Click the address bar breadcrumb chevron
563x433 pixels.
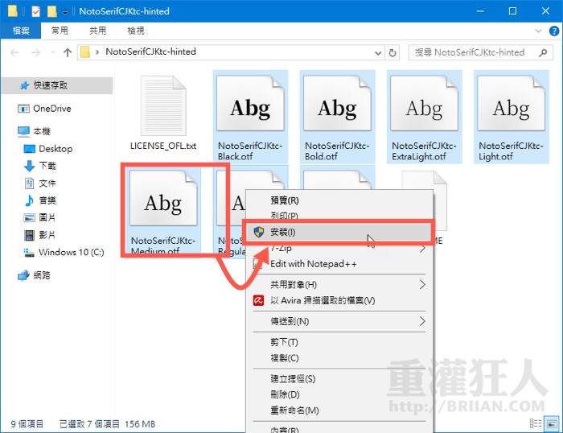97,52
